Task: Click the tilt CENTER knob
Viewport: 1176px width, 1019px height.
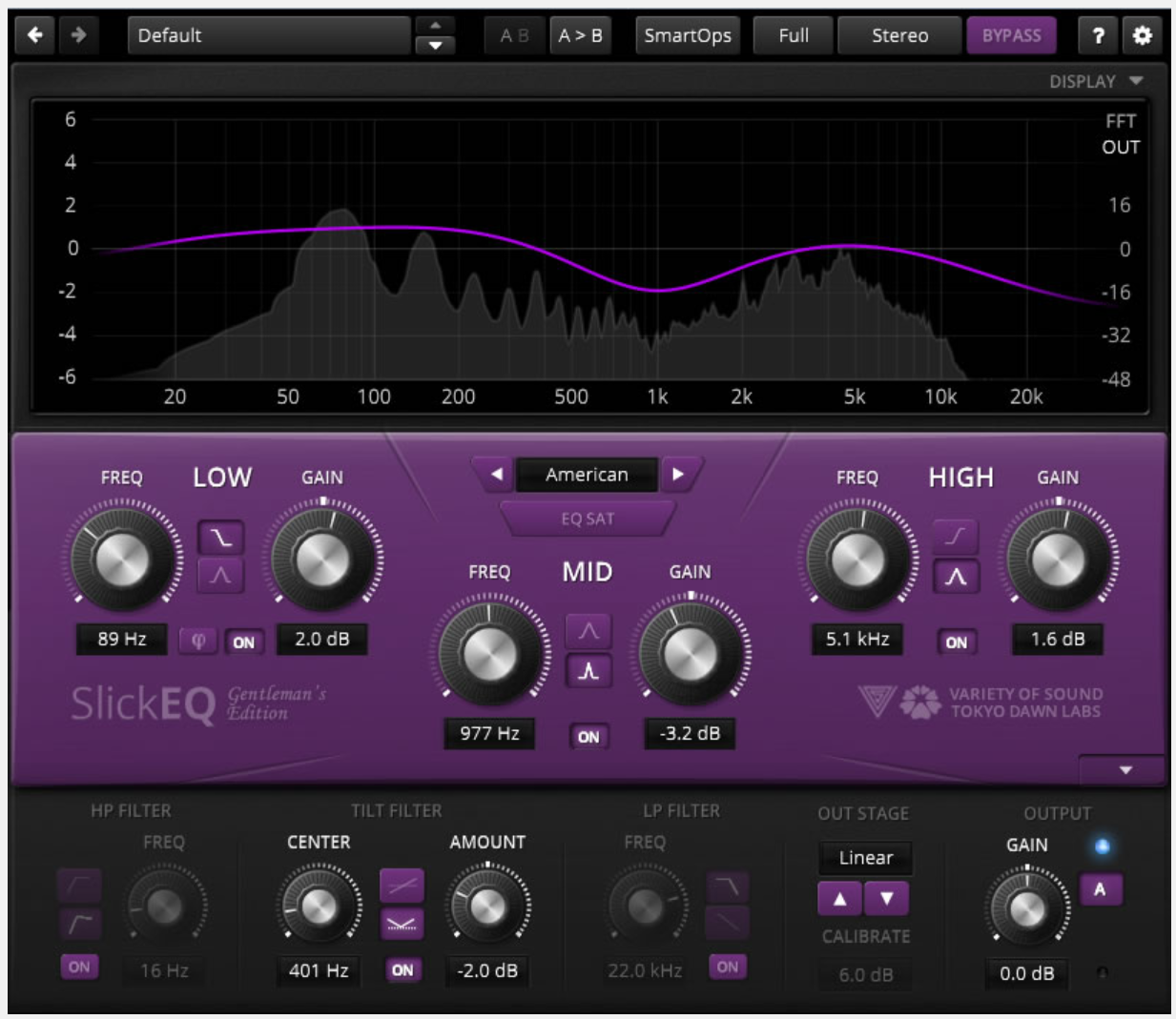Action: 319,906
